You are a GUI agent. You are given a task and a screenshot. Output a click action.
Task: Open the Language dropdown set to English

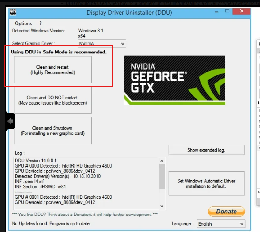(x=221, y=224)
